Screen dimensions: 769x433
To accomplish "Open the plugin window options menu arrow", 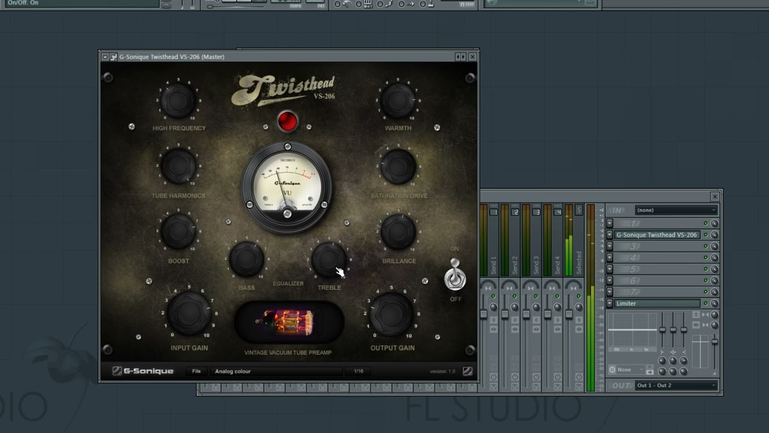I will pos(105,57).
